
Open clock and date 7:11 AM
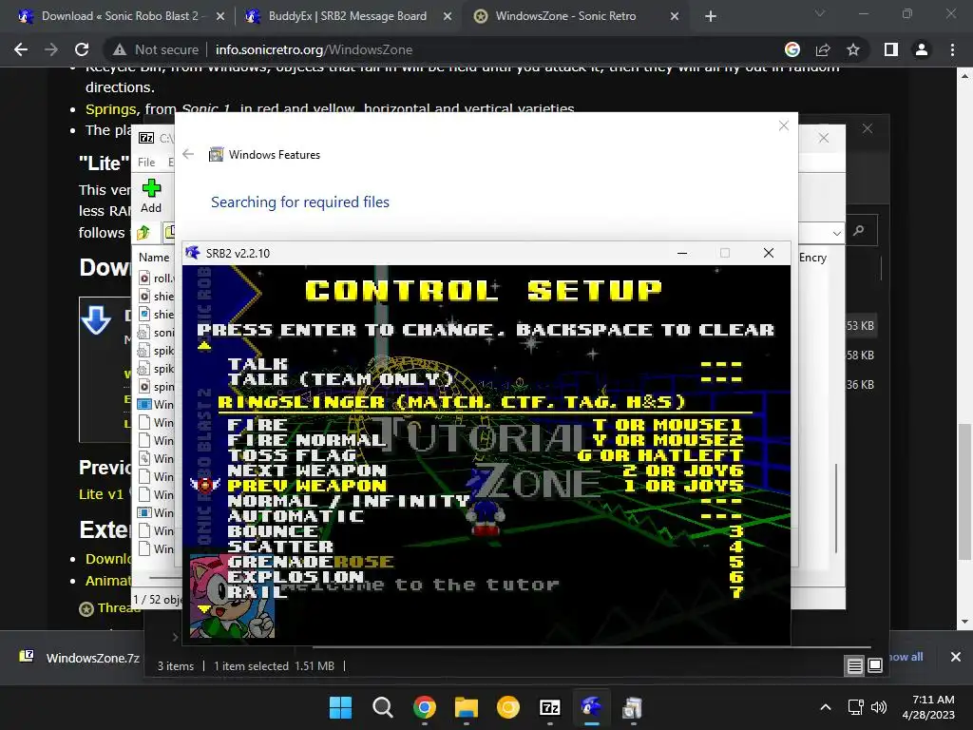pyautogui.click(x=928, y=707)
